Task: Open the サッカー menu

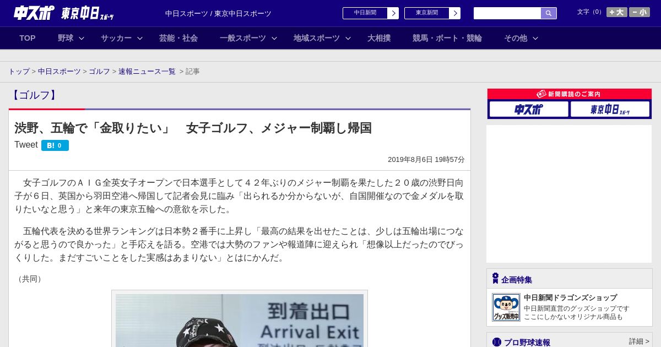Action: pyautogui.click(x=116, y=38)
